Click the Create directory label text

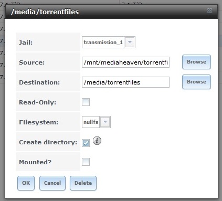coord(48,142)
